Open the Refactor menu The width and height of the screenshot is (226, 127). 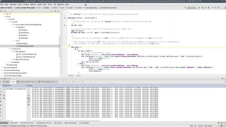click(34, 4)
